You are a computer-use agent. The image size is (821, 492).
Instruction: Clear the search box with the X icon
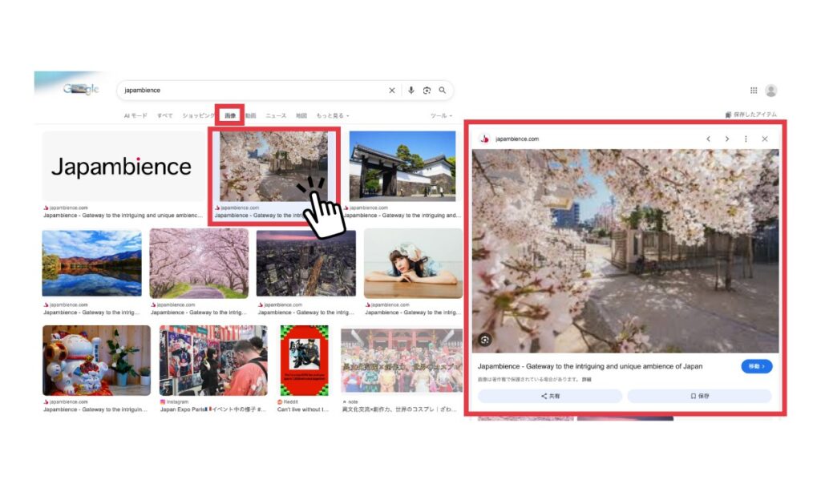click(x=392, y=91)
